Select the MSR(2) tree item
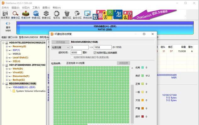This screenshot has height=125, width=199. pyautogui.click(x=17, y=54)
